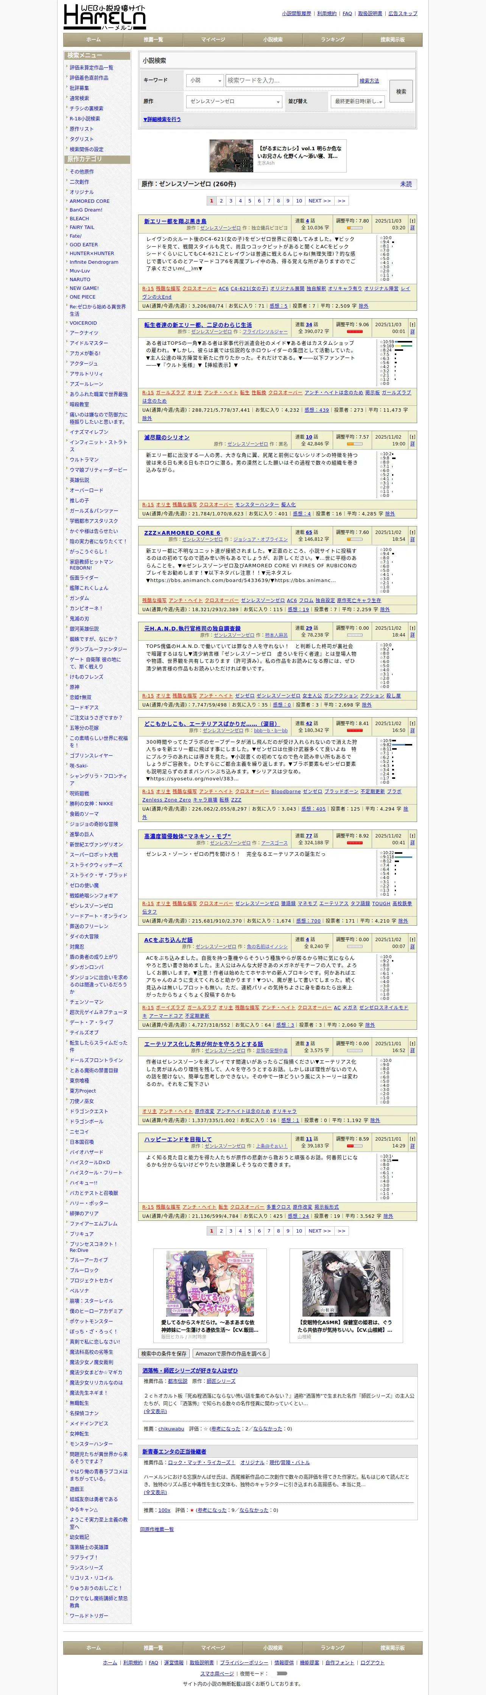This screenshot has height=1695, width=486.
Task: Click the [!] icon on ACをぶち込んだ話 row
Action: point(412,940)
